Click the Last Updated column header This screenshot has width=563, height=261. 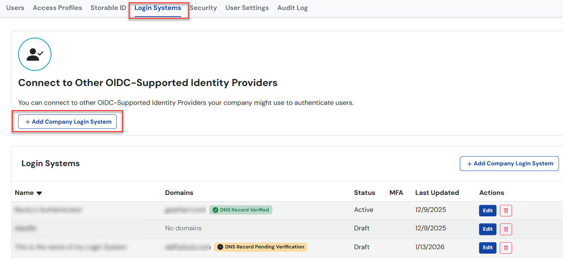point(437,193)
